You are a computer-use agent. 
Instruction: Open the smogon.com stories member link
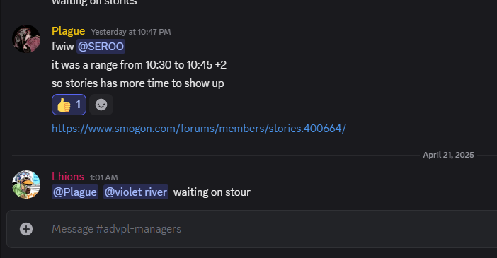[x=199, y=129]
